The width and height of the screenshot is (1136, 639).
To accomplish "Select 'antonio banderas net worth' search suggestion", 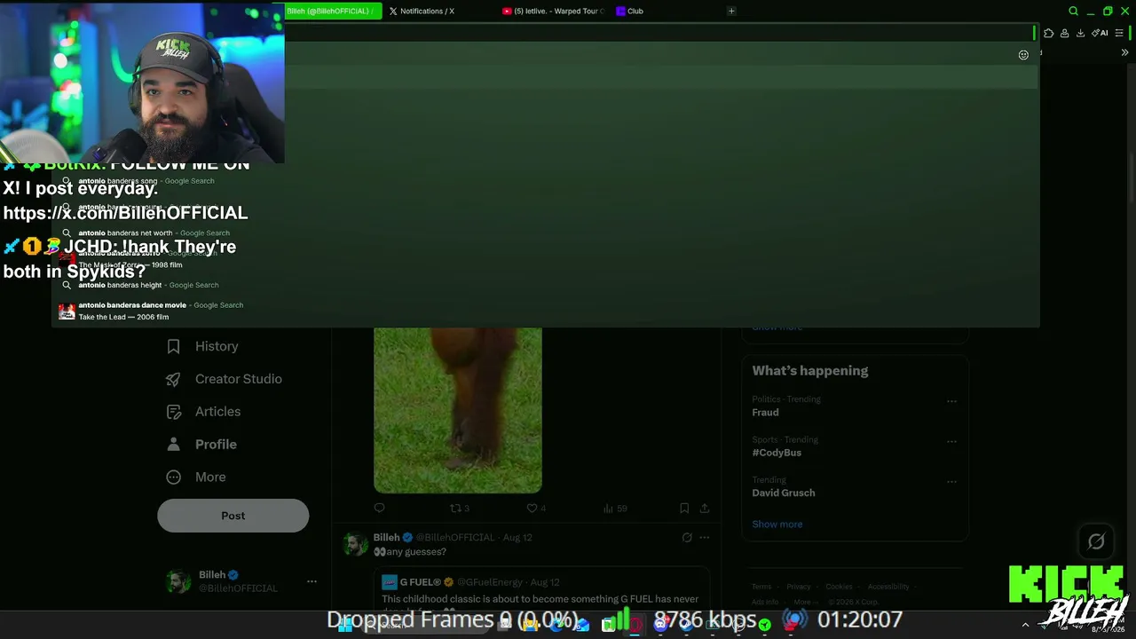I will [545, 233].
